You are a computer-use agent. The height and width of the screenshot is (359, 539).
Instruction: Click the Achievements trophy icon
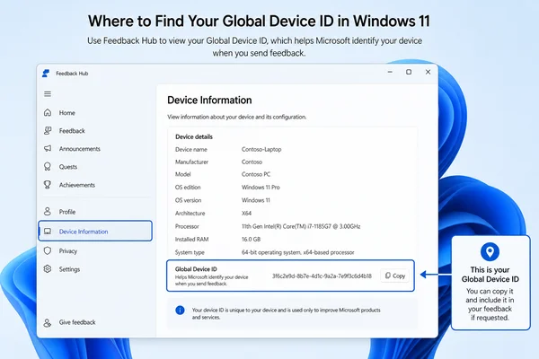pos(48,185)
